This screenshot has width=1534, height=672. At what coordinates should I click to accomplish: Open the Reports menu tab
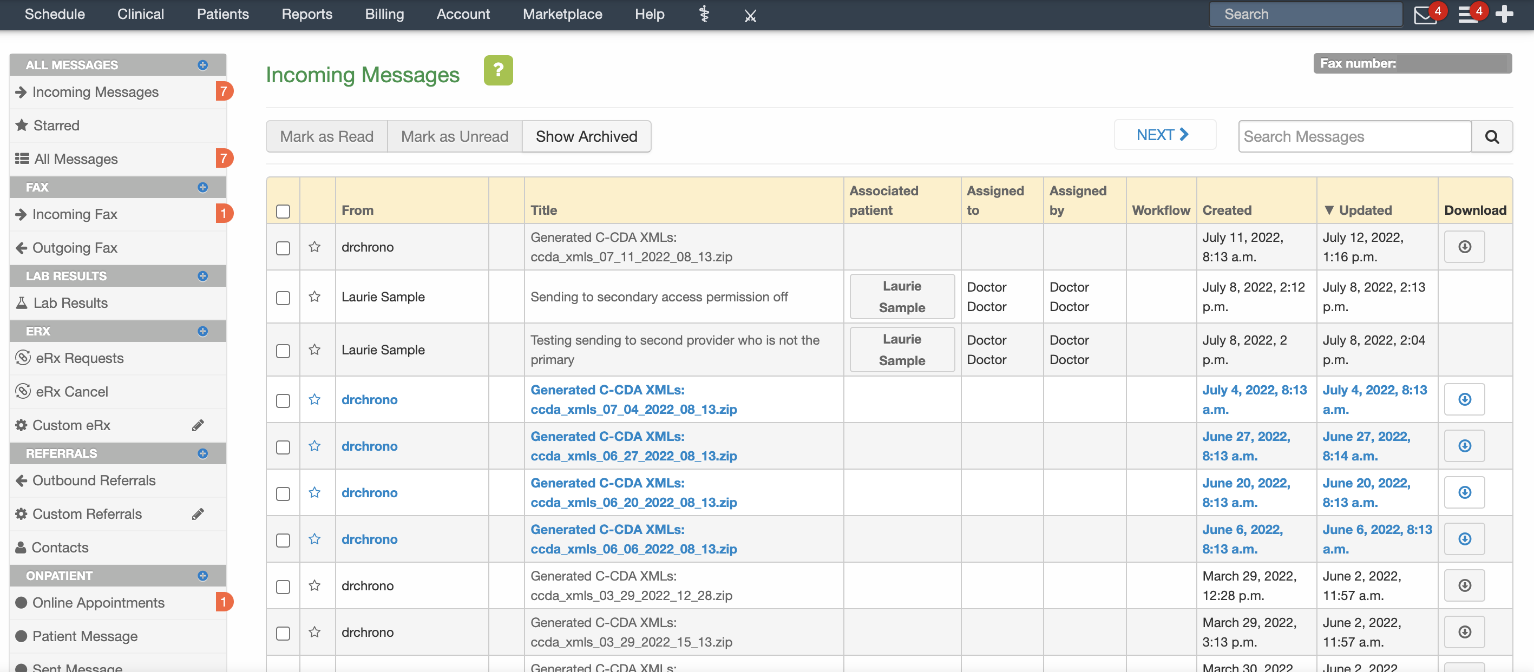pos(307,15)
